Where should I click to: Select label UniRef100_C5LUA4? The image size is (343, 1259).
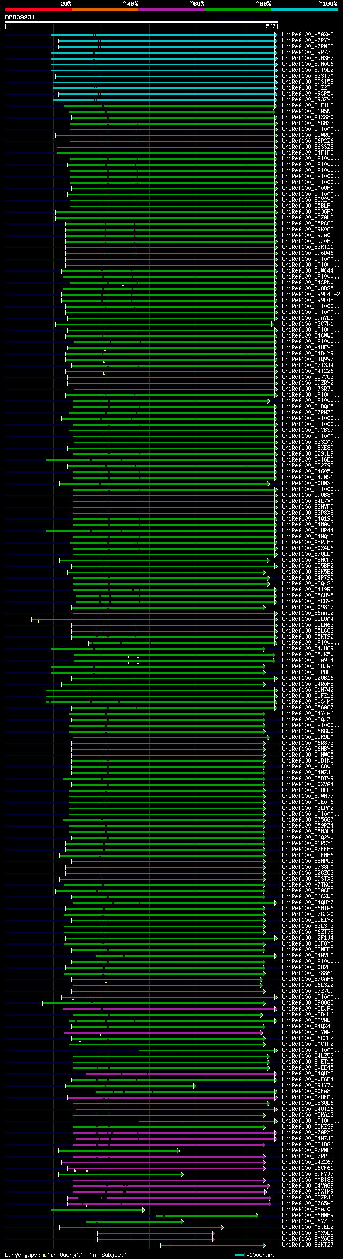click(x=308, y=619)
